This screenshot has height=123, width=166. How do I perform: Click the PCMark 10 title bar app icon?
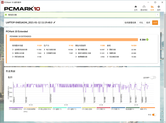[x=2, y=2]
